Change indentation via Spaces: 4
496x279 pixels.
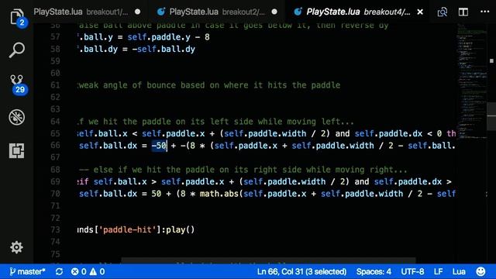374,272
